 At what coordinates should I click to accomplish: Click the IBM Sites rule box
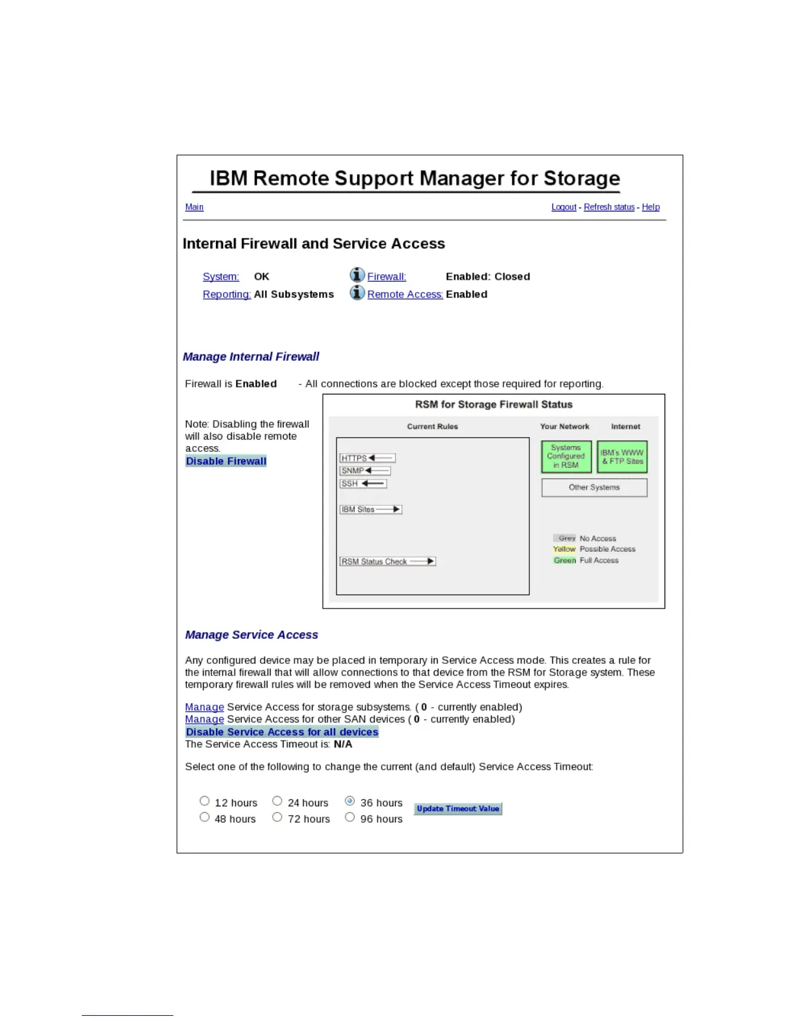(371, 510)
